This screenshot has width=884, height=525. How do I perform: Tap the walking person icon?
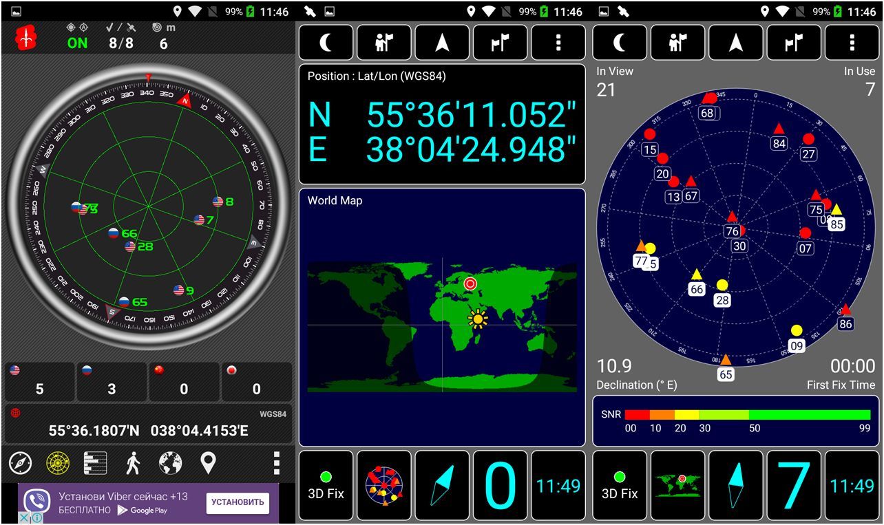133,463
